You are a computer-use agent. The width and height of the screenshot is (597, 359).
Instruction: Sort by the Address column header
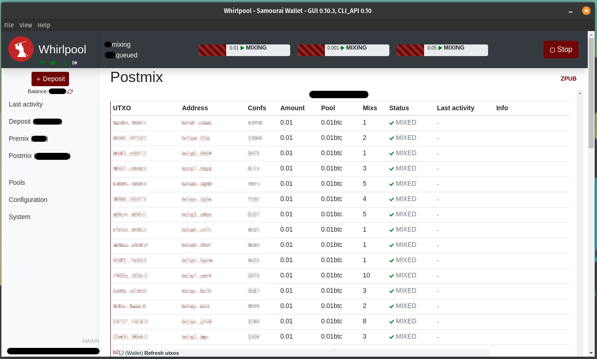click(195, 108)
